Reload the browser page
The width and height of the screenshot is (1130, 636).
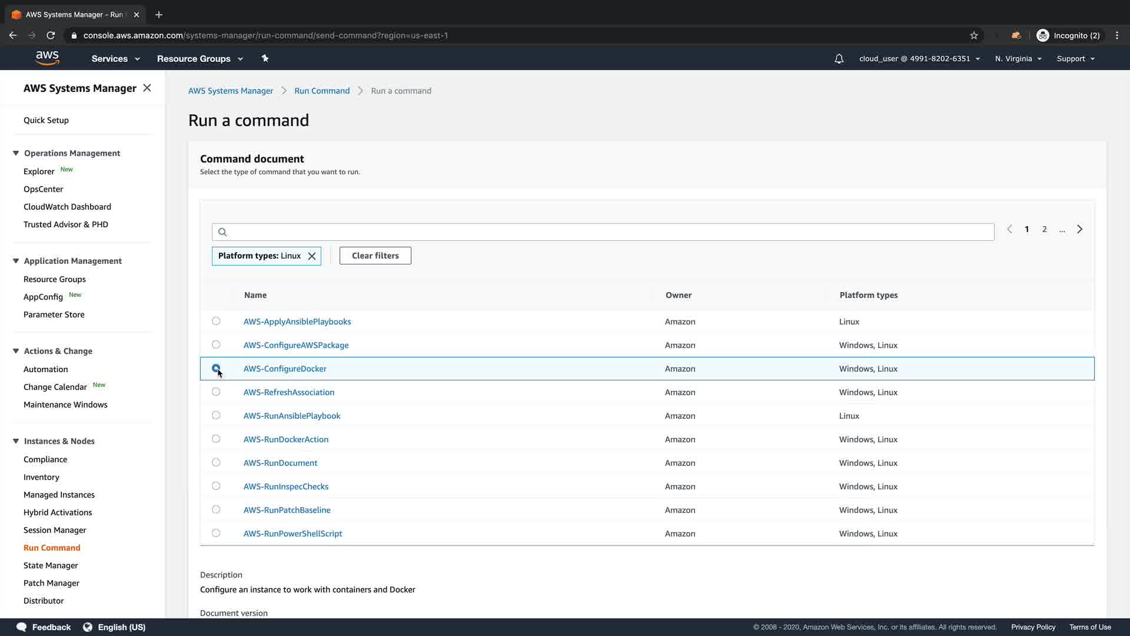click(x=51, y=35)
